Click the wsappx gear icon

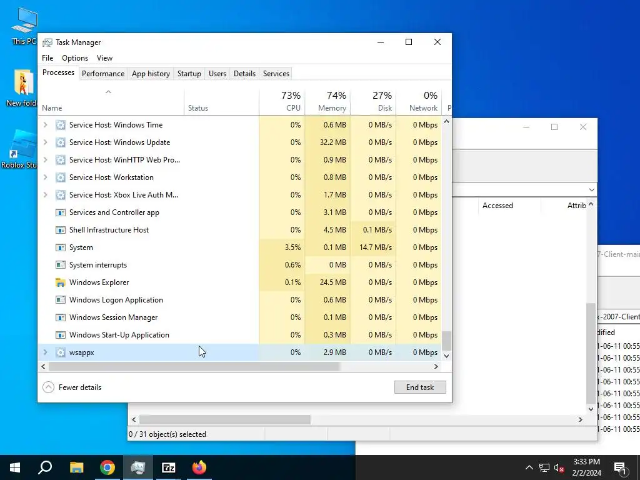tap(61, 352)
